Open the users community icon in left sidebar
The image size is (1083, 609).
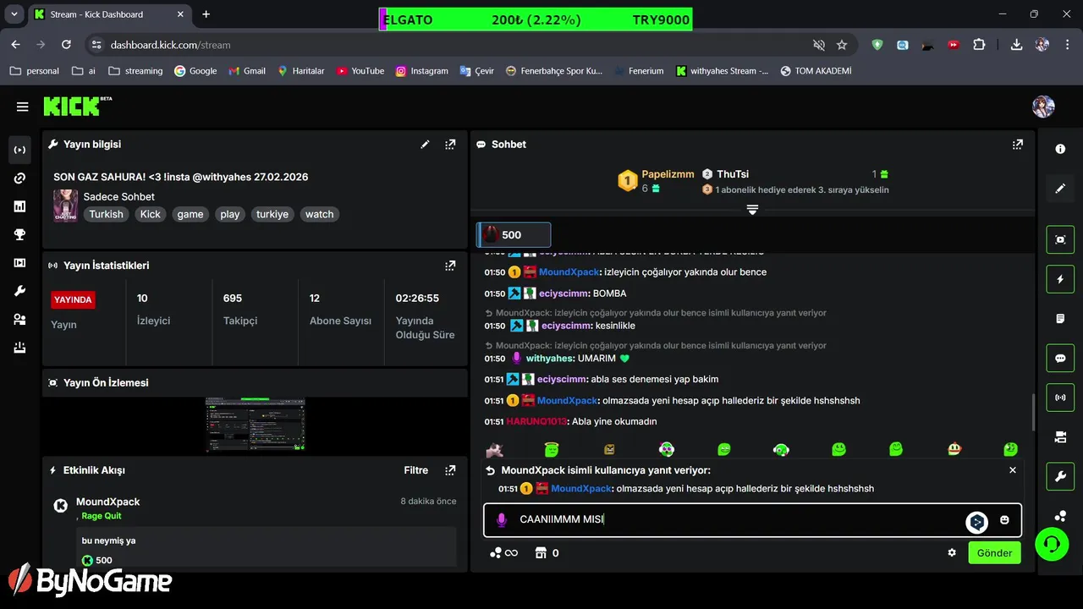point(19,320)
